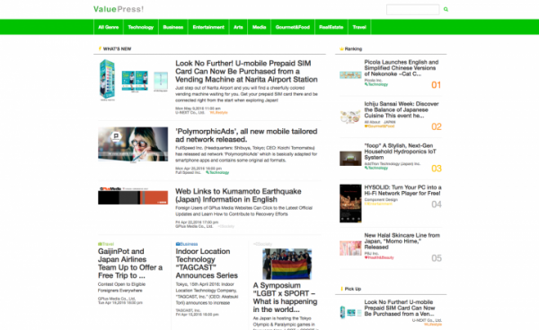Open Pick Up U-mobile Prepaid SIM article
This screenshot has height=330, width=539.
click(400, 308)
